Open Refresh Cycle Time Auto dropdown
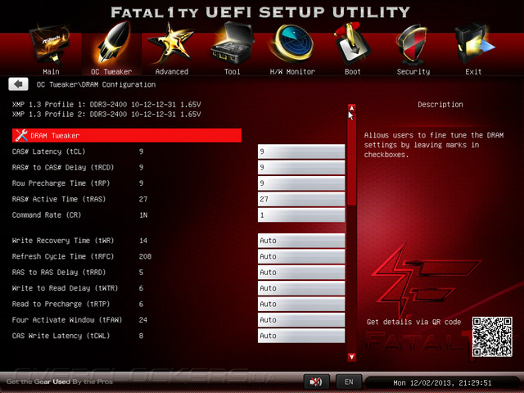The width and height of the screenshot is (524, 393). coord(301,256)
